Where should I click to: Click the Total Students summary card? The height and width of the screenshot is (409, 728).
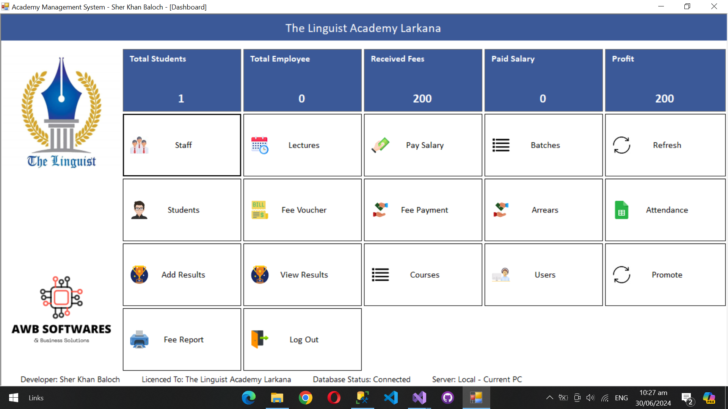(182, 80)
